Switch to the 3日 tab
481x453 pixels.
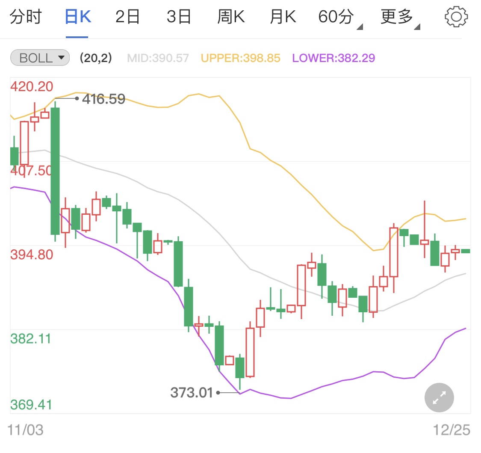(x=179, y=17)
